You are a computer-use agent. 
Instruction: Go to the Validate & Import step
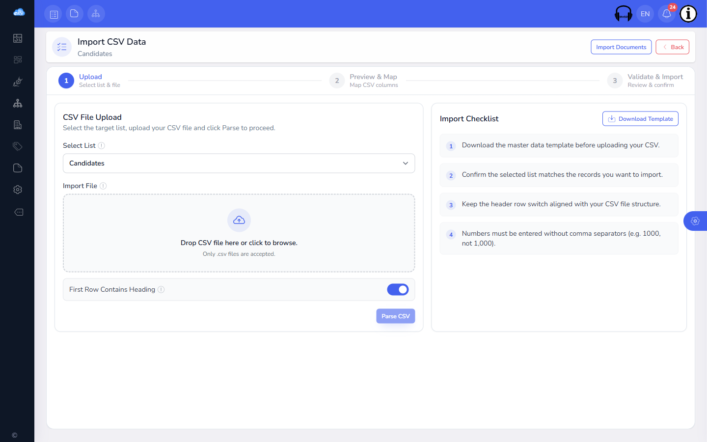(645, 81)
